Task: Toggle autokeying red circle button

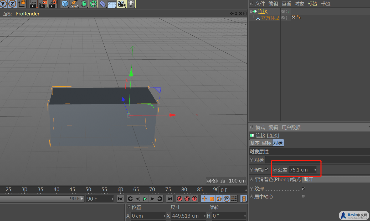Action: point(187,199)
